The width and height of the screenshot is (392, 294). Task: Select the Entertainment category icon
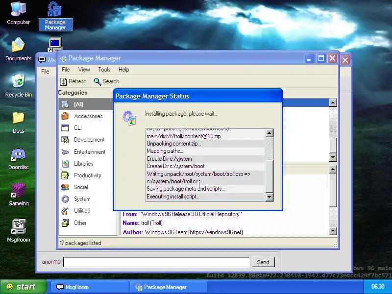point(65,152)
